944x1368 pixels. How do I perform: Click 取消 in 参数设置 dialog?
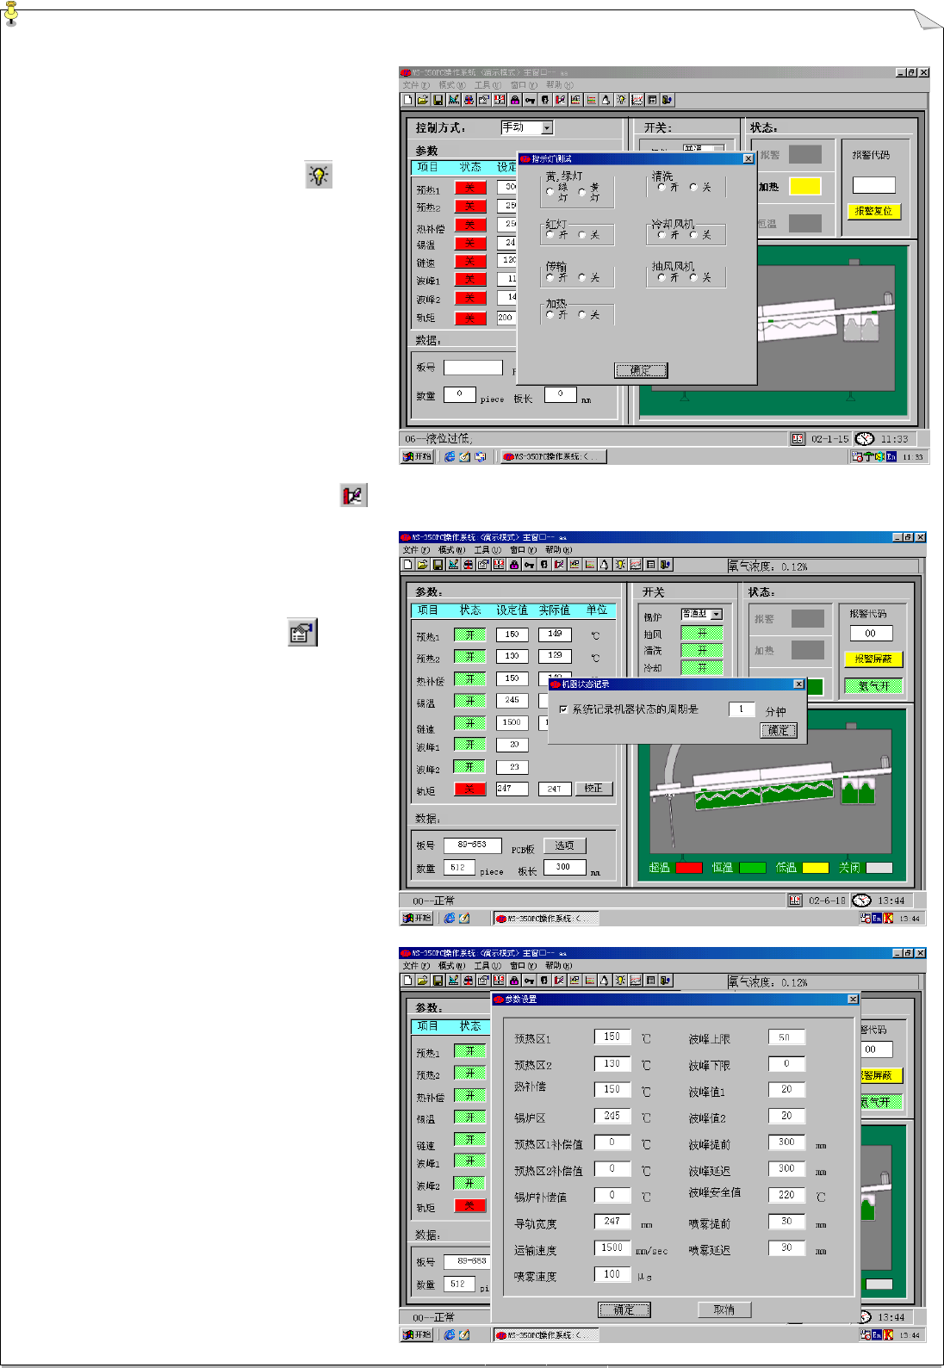tap(724, 1309)
